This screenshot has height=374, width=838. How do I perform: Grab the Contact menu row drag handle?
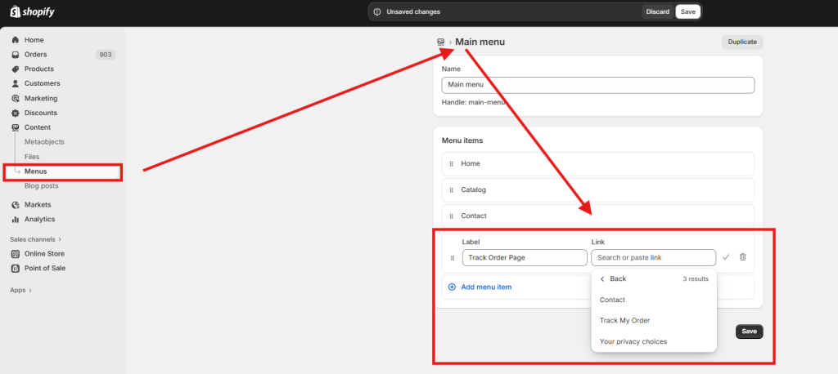(451, 216)
